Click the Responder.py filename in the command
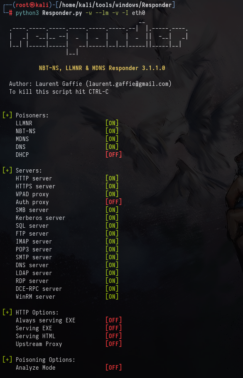Screen dimensions: 243x378 click(x=62, y=13)
